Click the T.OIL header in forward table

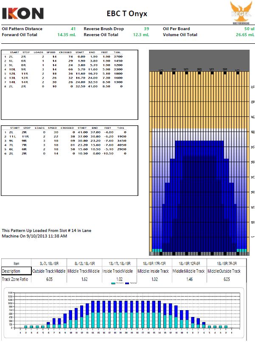click(x=118, y=52)
